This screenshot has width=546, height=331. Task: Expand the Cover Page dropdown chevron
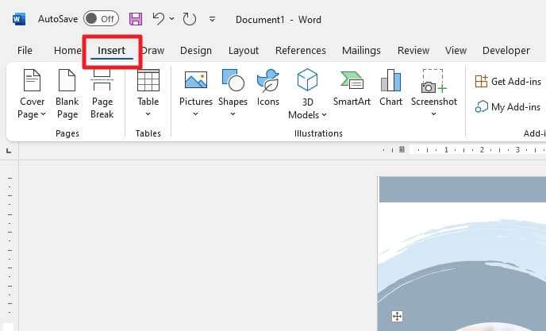click(x=44, y=114)
